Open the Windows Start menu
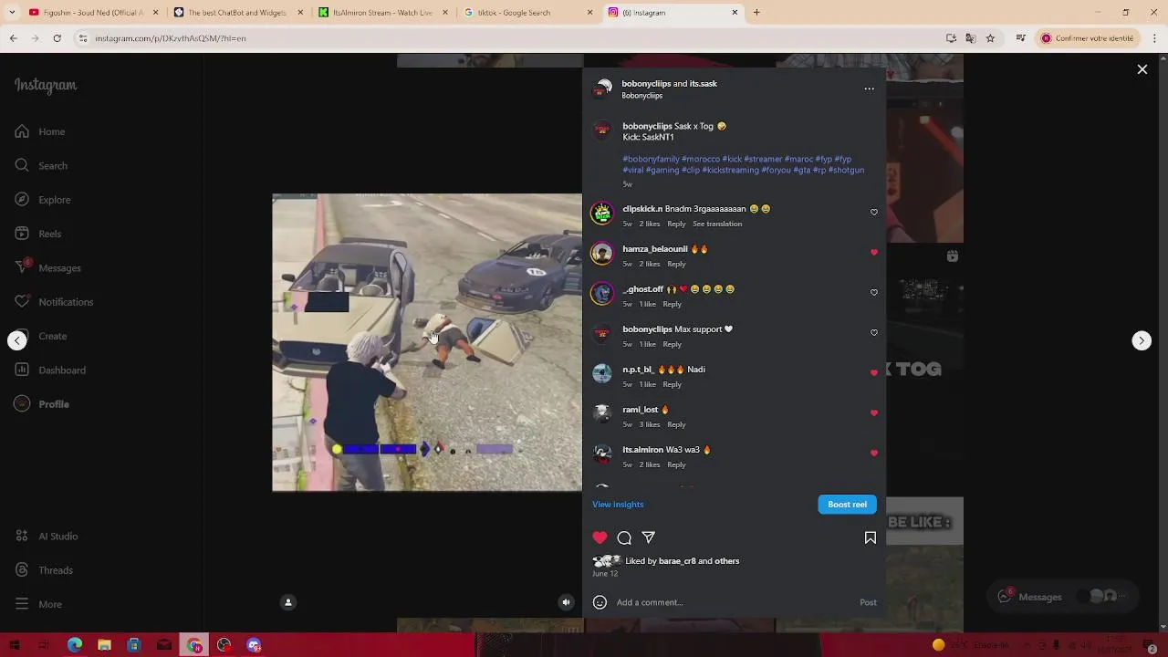The image size is (1168, 657). pyautogui.click(x=15, y=645)
